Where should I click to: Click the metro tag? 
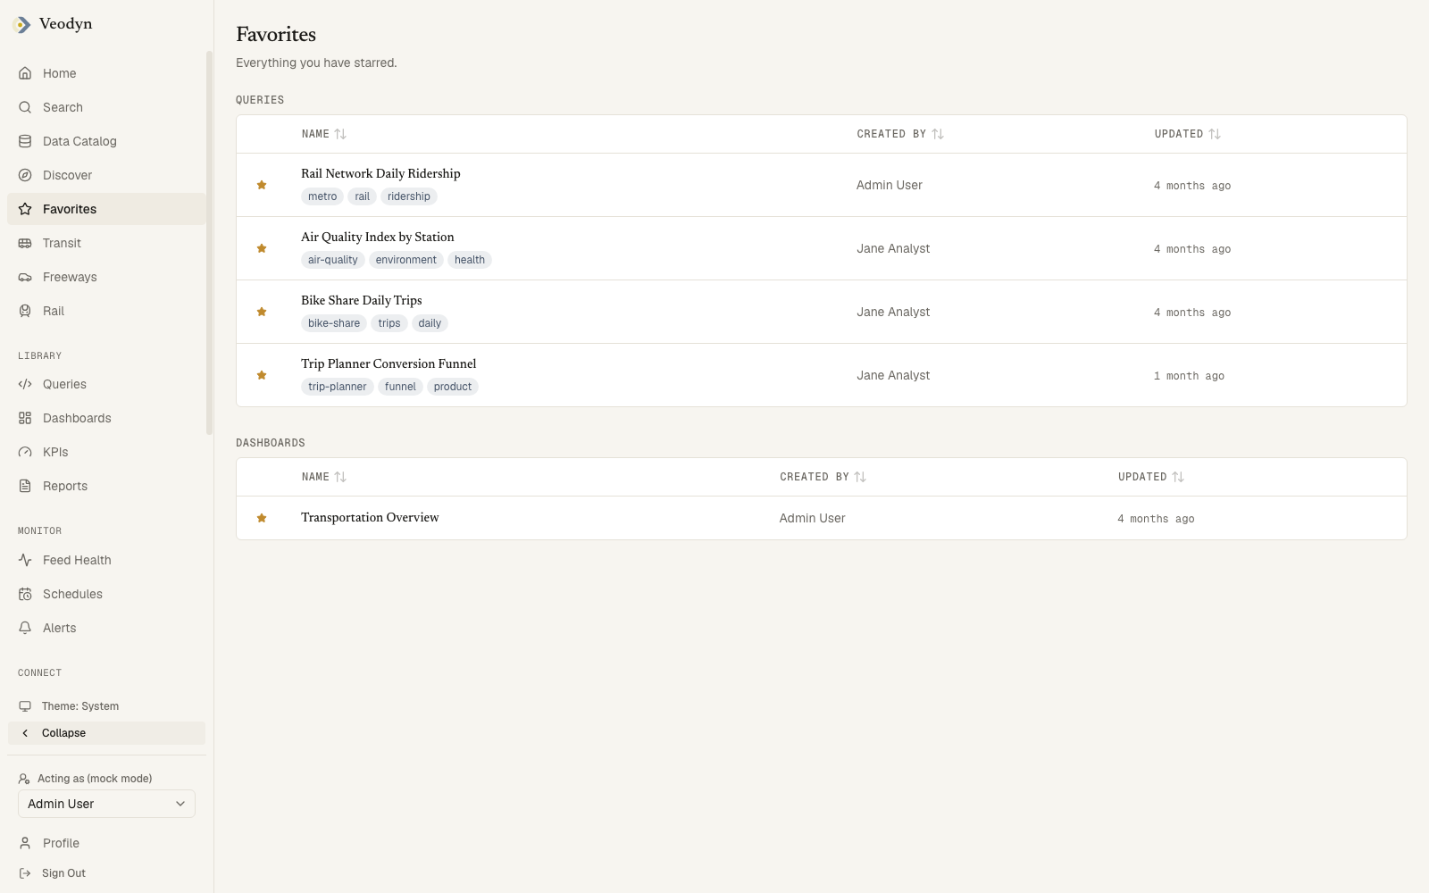pyautogui.click(x=322, y=196)
